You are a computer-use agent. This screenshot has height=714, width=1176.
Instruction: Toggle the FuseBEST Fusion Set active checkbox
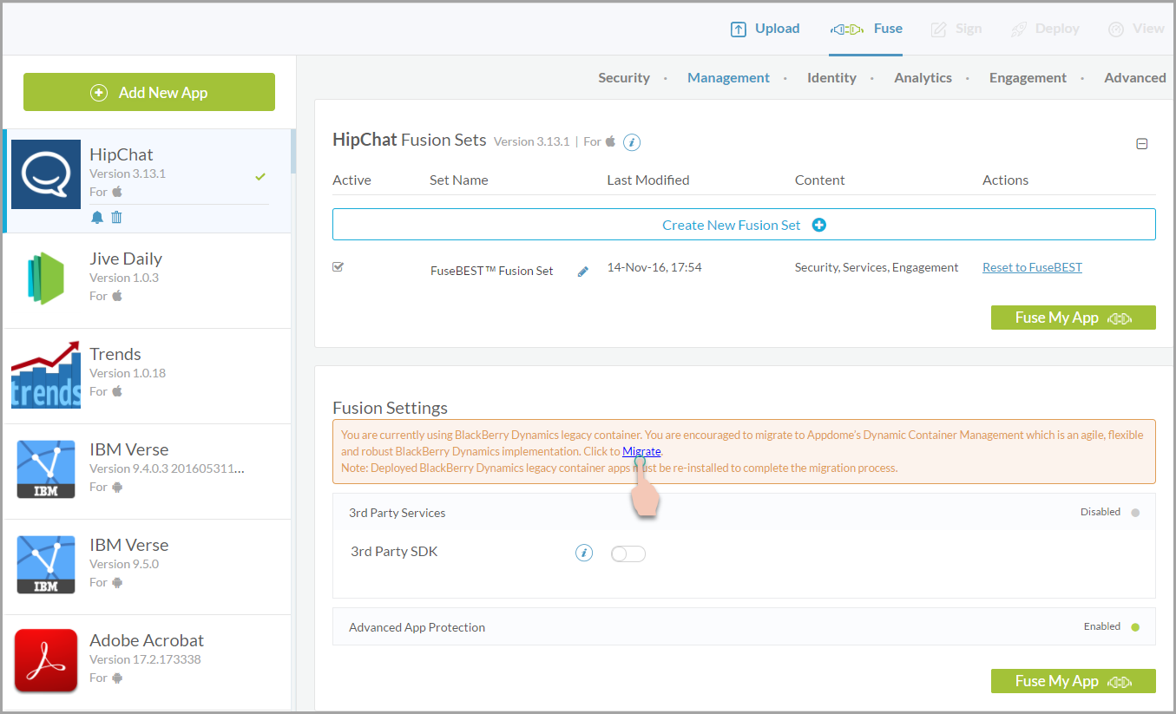(338, 267)
